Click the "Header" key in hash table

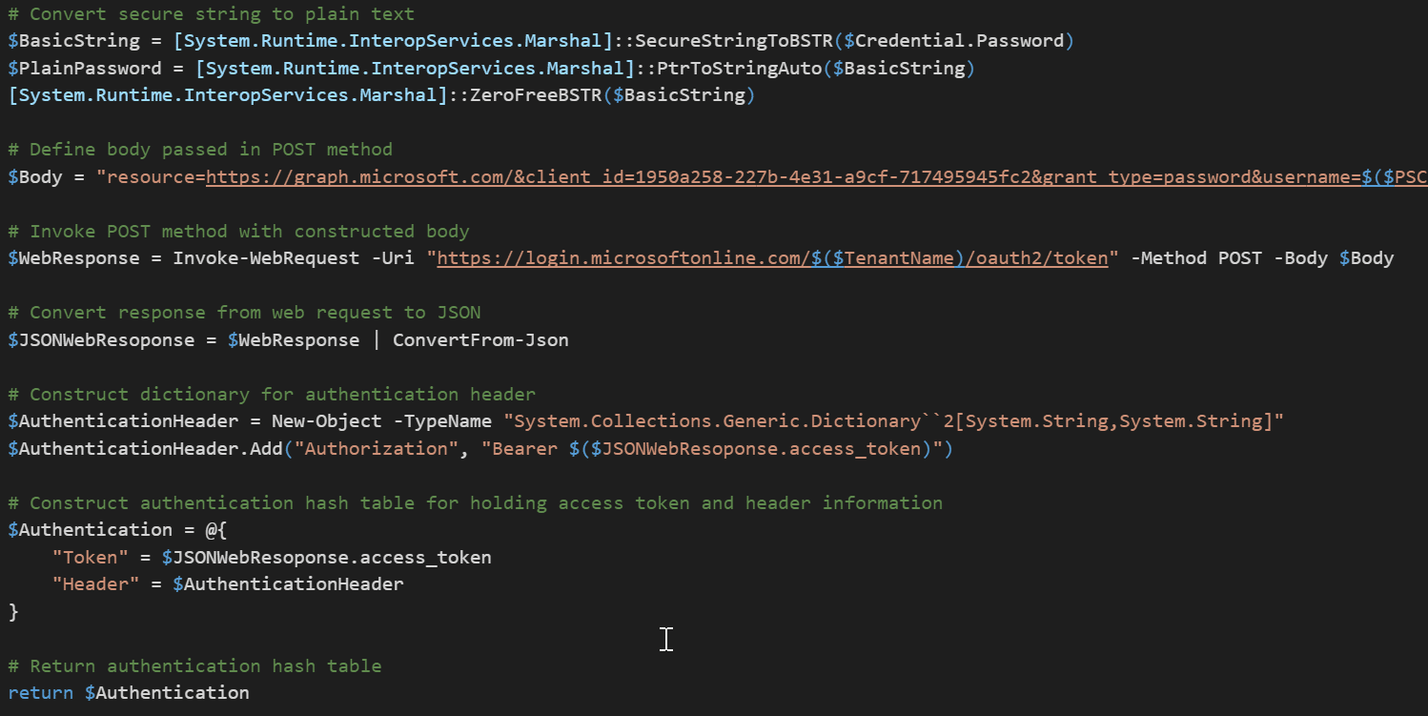click(96, 583)
